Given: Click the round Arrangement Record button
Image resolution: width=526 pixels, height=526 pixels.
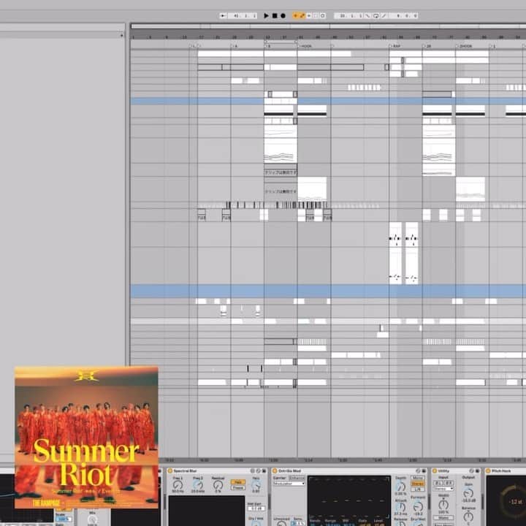Looking at the screenshot, I should [x=283, y=15].
